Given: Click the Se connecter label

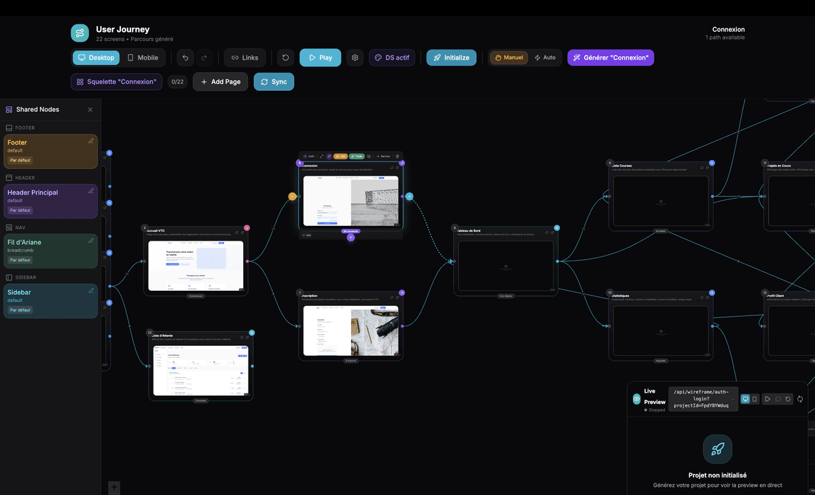Looking at the screenshot, I should tap(350, 231).
